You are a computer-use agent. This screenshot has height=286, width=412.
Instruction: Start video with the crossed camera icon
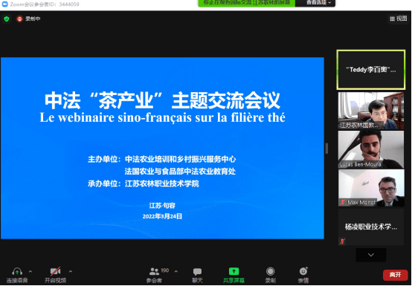56,271
